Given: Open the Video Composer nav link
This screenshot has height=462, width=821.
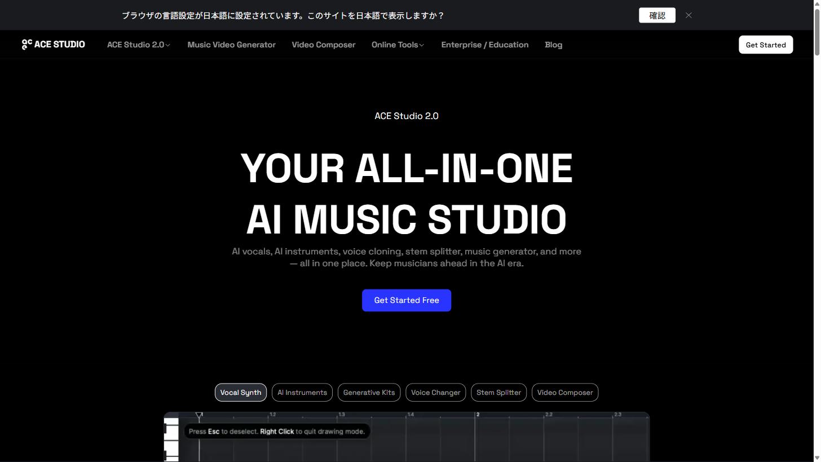Looking at the screenshot, I should tap(324, 45).
